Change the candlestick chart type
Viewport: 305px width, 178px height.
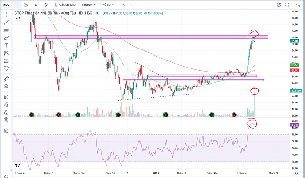click(x=46, y=5)
